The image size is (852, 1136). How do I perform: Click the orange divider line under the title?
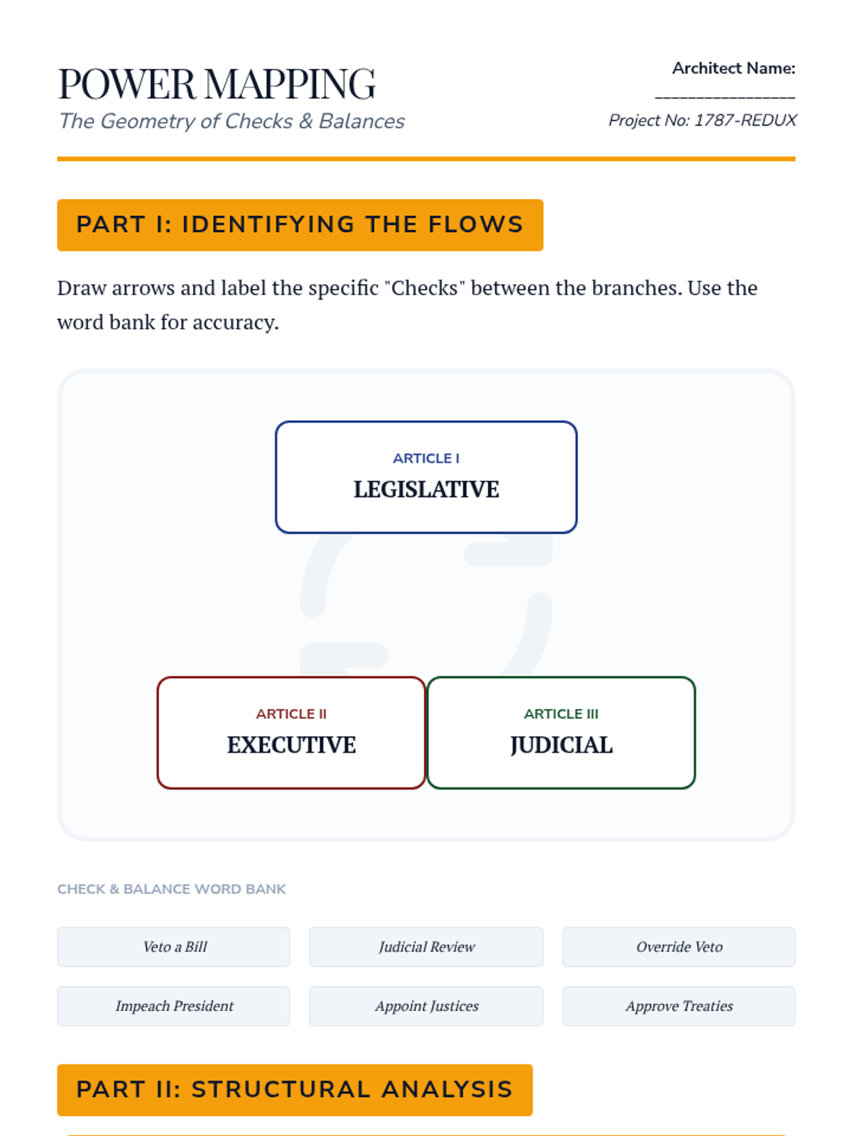click(426, 159)
